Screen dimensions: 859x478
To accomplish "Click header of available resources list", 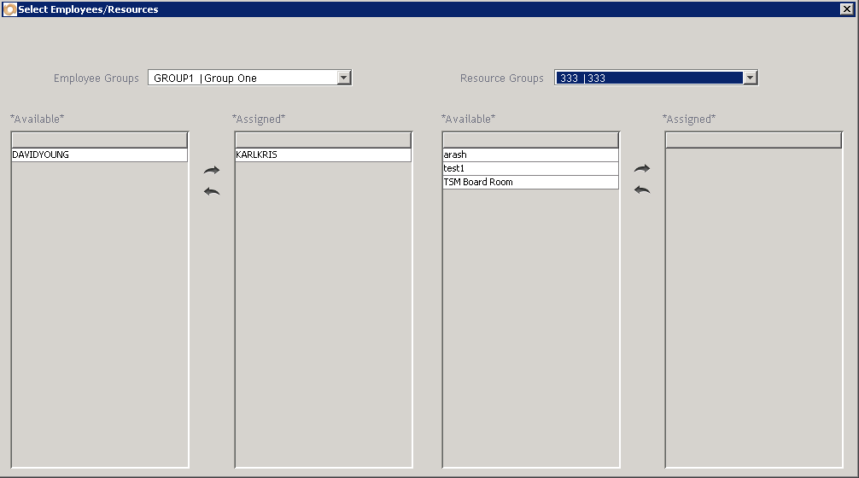I will (x=529, y=140).
